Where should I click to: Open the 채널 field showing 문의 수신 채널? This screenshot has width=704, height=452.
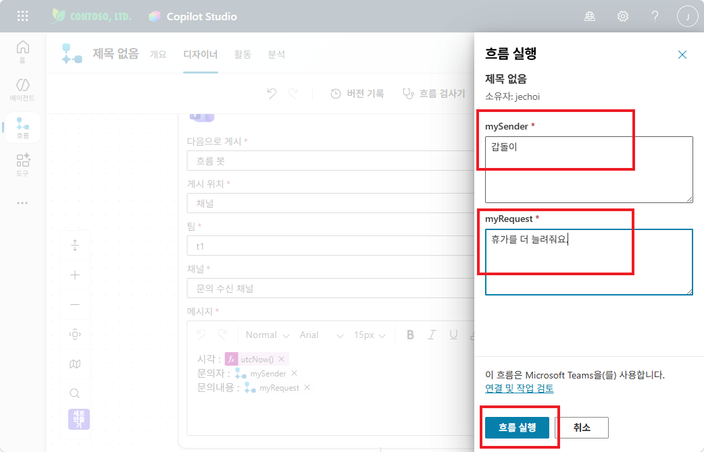(330, 288)
